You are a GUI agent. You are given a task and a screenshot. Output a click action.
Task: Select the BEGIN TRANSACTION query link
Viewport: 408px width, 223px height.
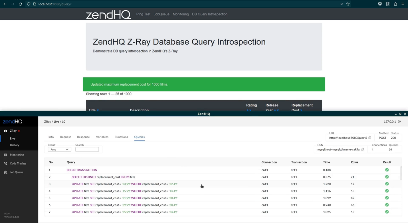(x=82, y=170)
